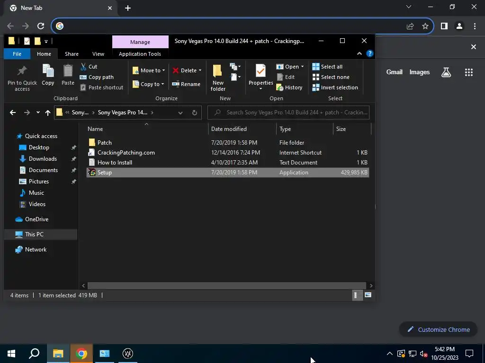Select the Patch folder
This screenshot has width=485, height=363.
click(x=227, y=143)
